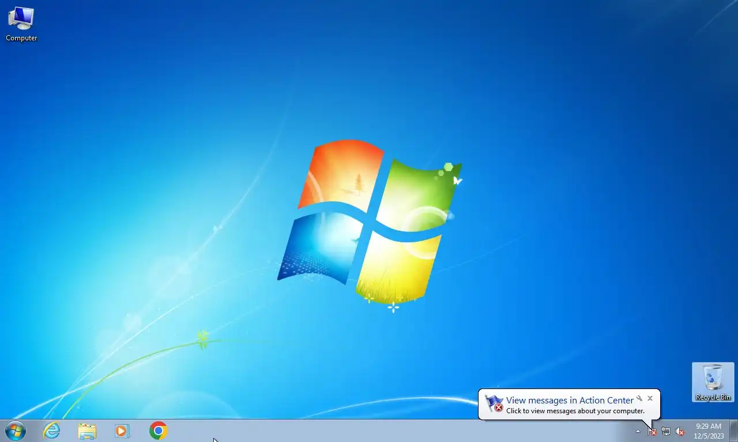Click the Action Center flag tray icon
The image size is (738, 442).
[x=652, y=431]
